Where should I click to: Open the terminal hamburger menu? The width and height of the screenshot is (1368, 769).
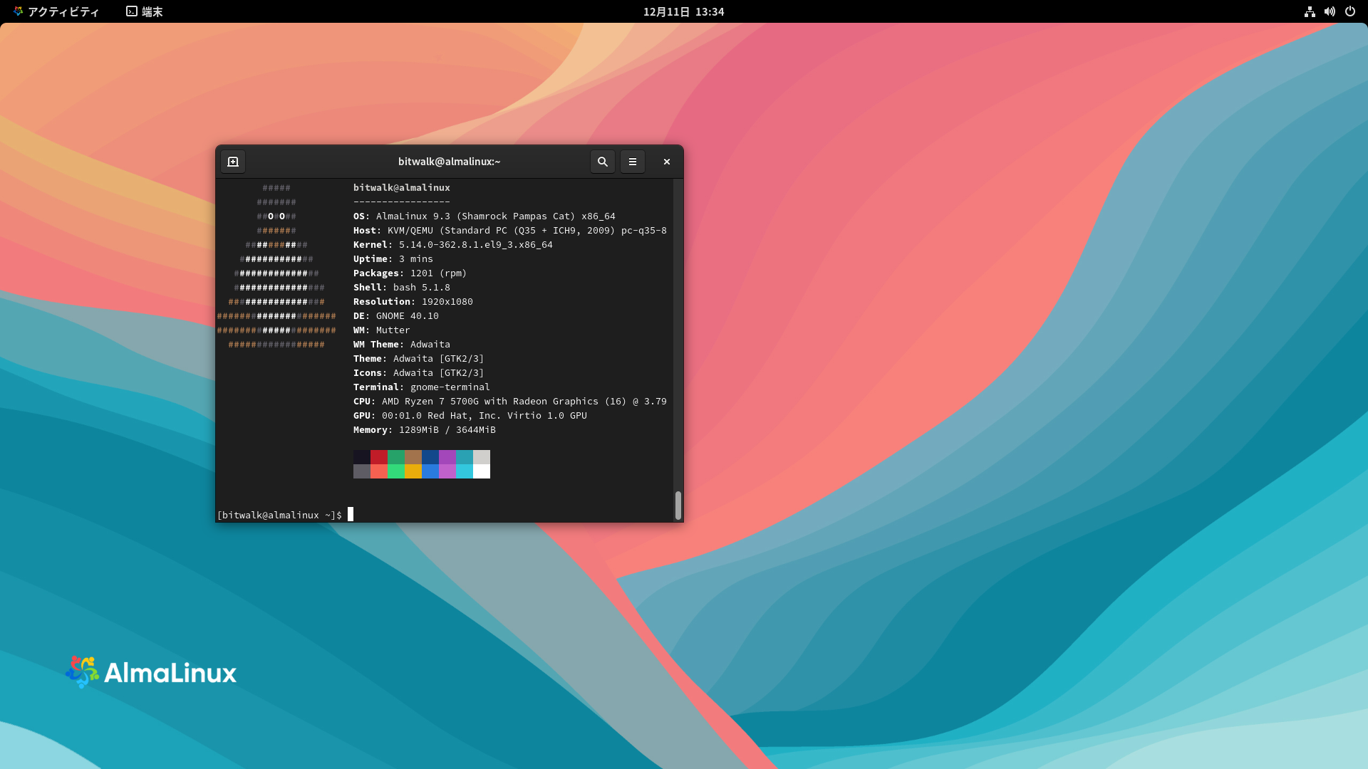[x=632, y=162]
